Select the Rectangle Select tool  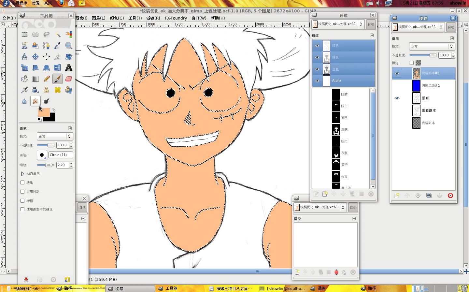tap(24, 35)
